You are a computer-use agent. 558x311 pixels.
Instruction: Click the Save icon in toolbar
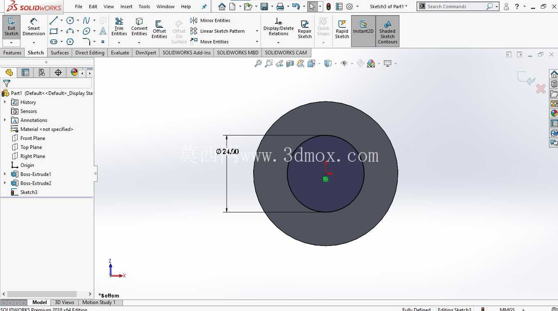[x=264, y=7]
